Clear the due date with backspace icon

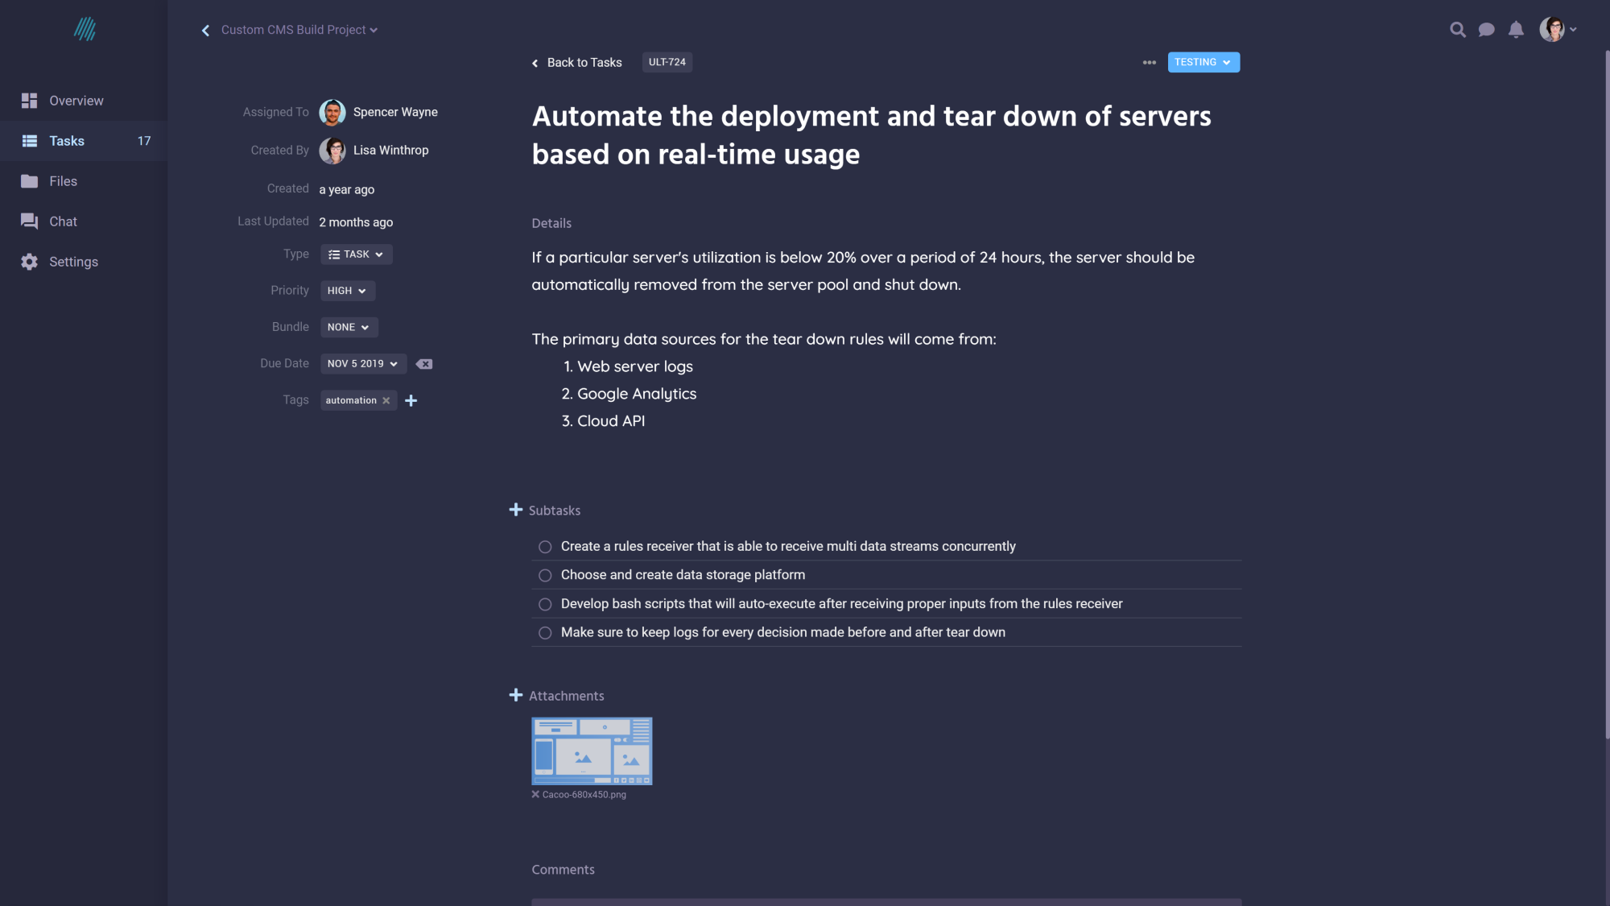coord(424,364)
